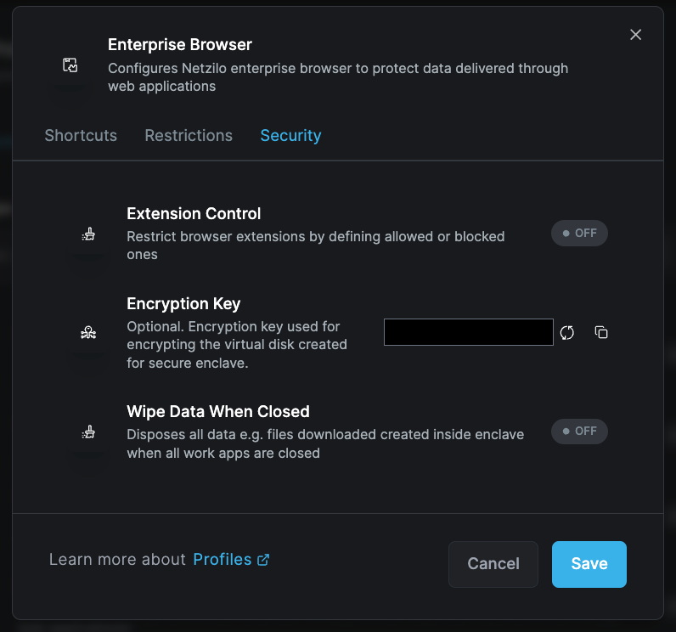This screenshot has width=676, height=632.
Task: Click the Encryption Key input field
Action: tap(468, 333)
